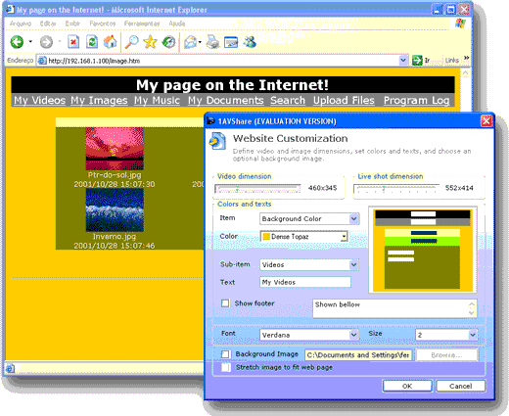Open the Size dropdown showing 2

[473, 335]
